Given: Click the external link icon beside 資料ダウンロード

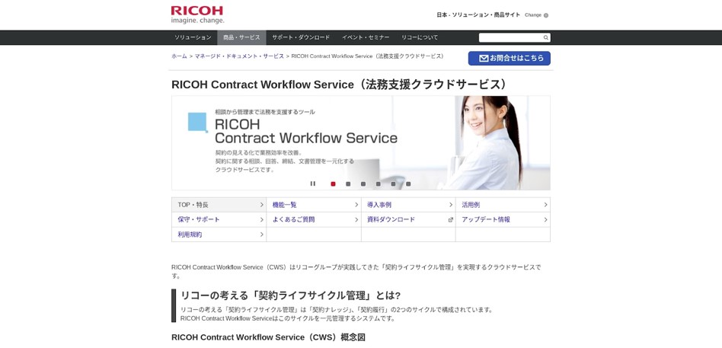Looking at the screenshot, I should click(x=451, y=220).
